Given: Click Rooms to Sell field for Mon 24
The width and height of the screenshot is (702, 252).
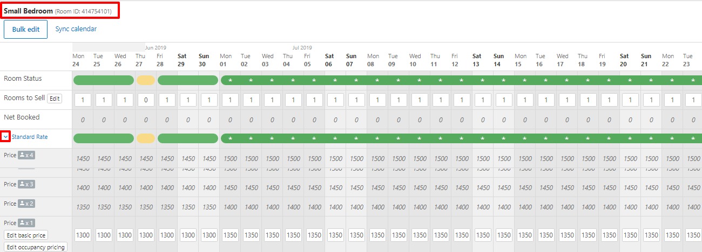Looking at the screenshot, I should coord(83,100).
